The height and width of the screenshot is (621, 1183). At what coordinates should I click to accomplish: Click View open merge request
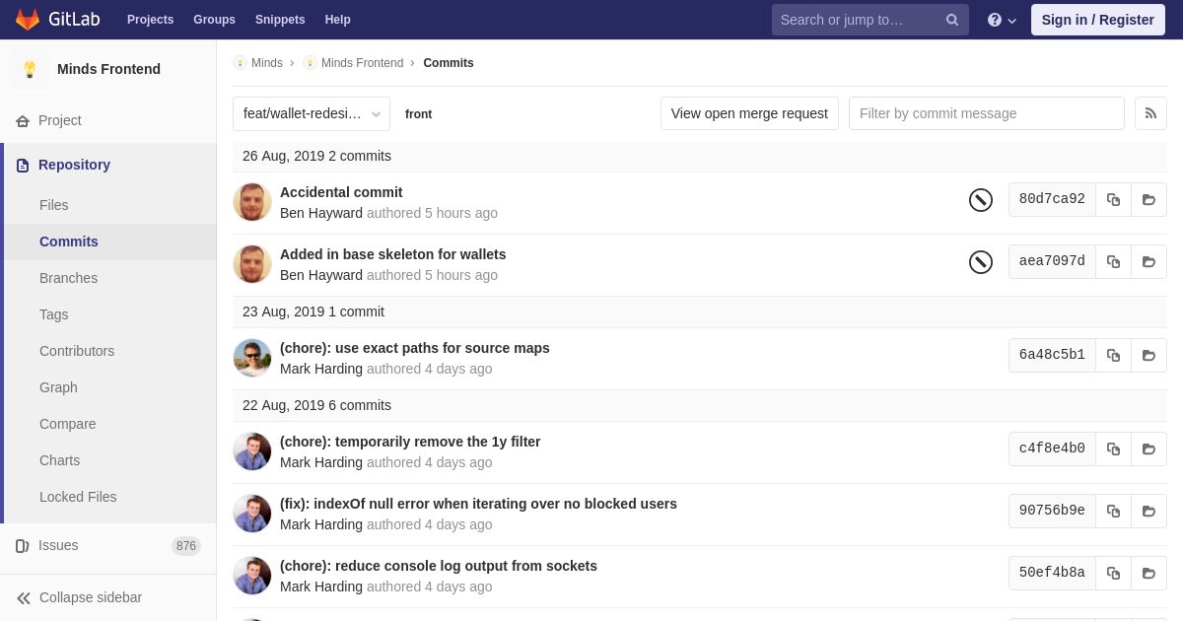[749, 113]
